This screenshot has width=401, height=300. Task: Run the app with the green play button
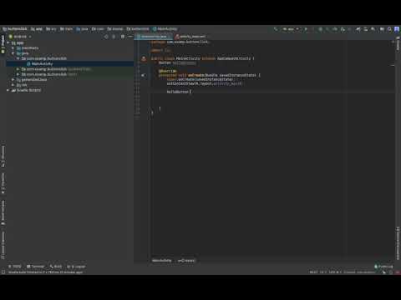tap(306, 29)
